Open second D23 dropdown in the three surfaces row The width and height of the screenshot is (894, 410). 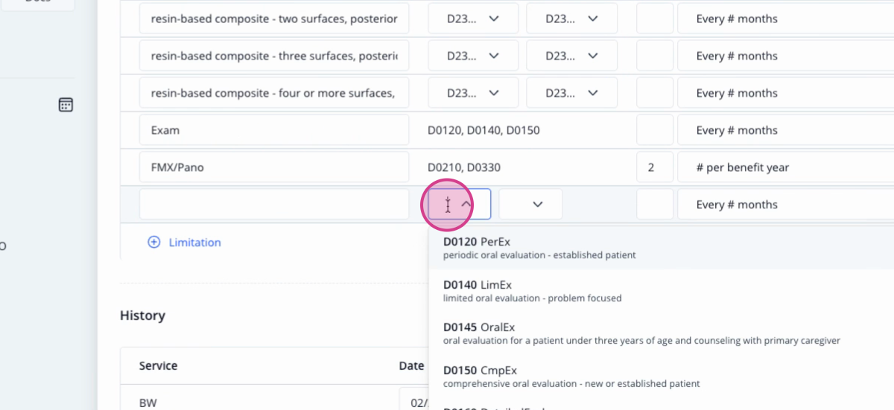click(571, 56)
